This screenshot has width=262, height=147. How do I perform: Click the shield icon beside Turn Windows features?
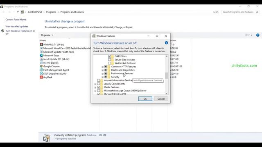(3, 31)
